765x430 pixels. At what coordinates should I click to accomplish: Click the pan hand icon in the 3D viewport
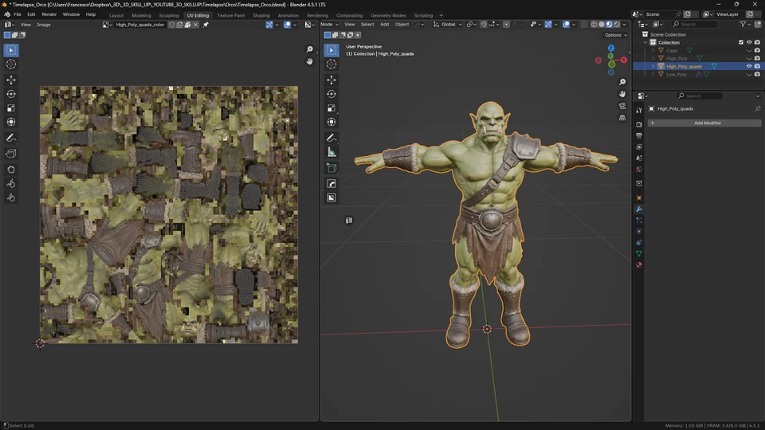pos(622,94)
